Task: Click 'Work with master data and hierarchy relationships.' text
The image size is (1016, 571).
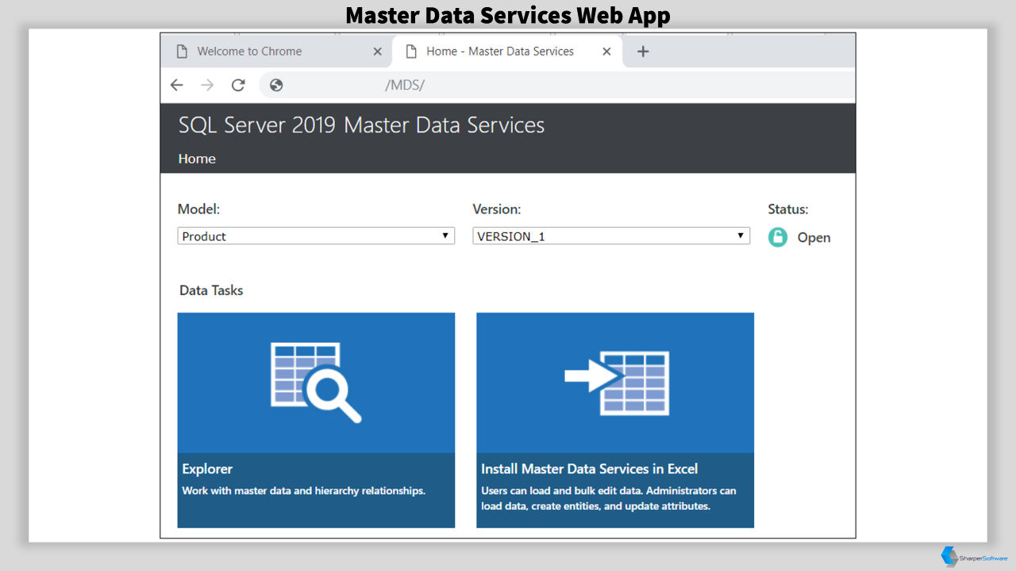Action: point(304,491)
